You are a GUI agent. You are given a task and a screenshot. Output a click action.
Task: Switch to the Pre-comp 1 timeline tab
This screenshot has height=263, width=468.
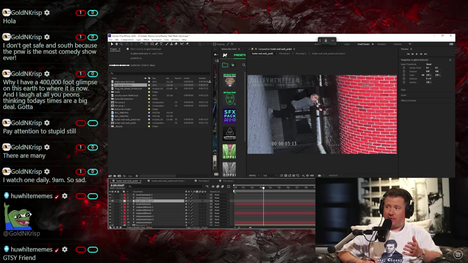coord(228,181)
